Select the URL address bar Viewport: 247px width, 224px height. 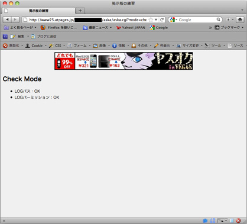(87, 20)
